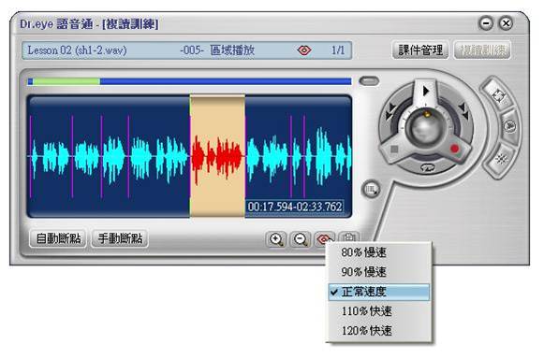544x358 pixels.
Task: Click the zoom out magnifier icon
Action: click(301, 239)
